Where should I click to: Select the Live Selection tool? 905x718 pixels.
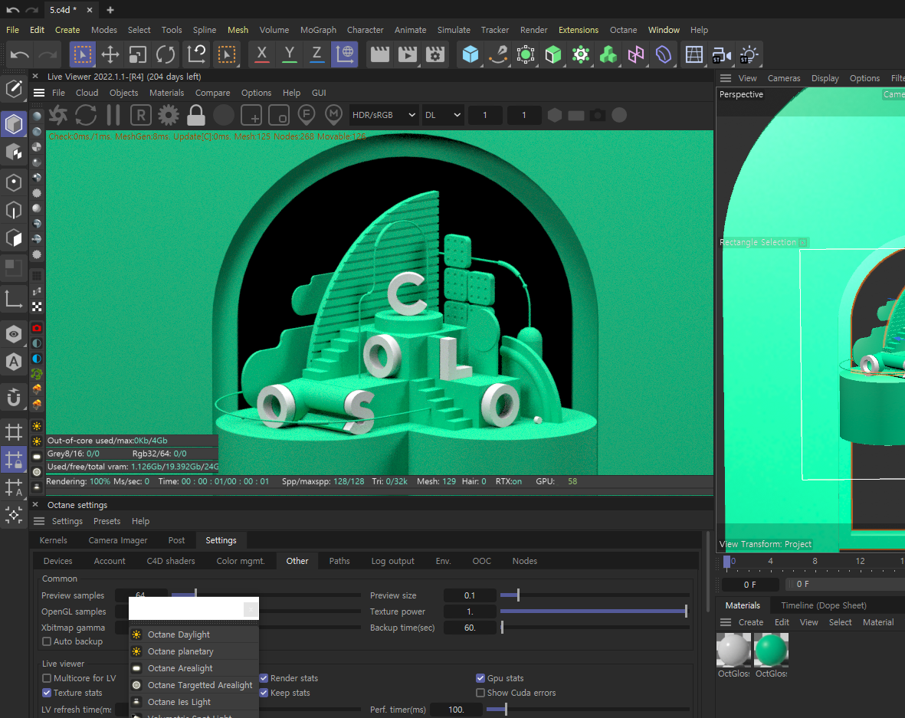click(82, 55)
